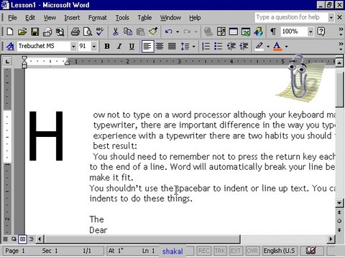Expand the help question box dropdown

331,17
